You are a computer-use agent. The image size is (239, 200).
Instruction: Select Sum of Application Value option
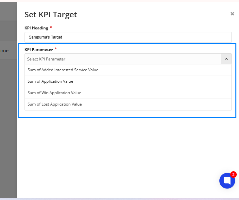(x=128, y=81)
